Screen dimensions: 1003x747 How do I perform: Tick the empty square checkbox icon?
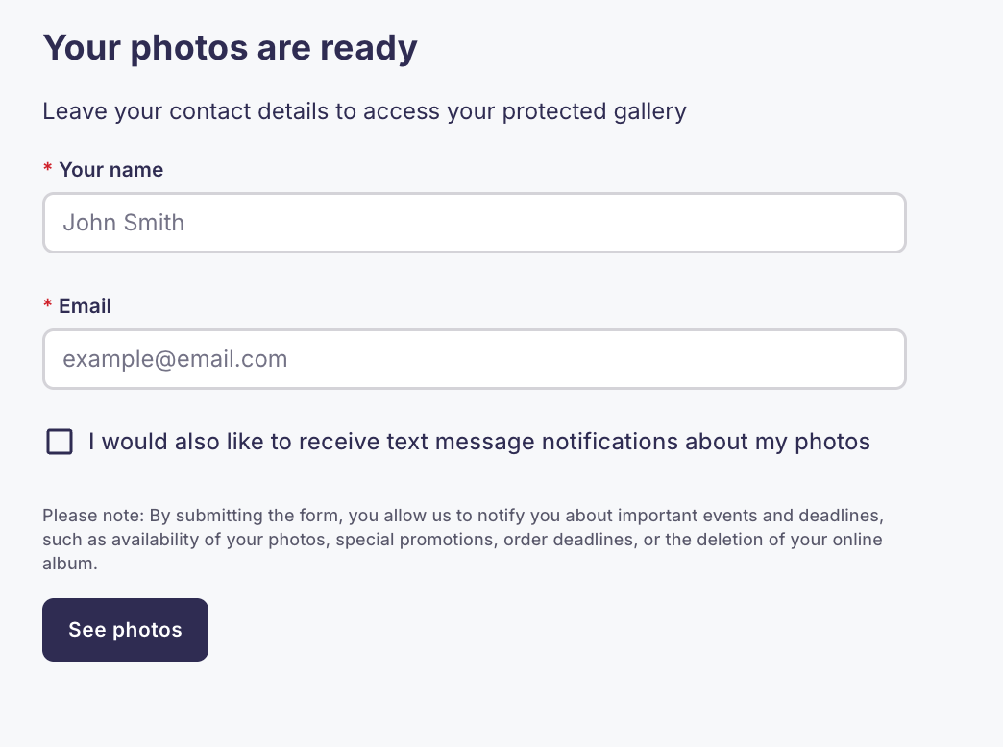pyautogui.click(x=60, y=442)
